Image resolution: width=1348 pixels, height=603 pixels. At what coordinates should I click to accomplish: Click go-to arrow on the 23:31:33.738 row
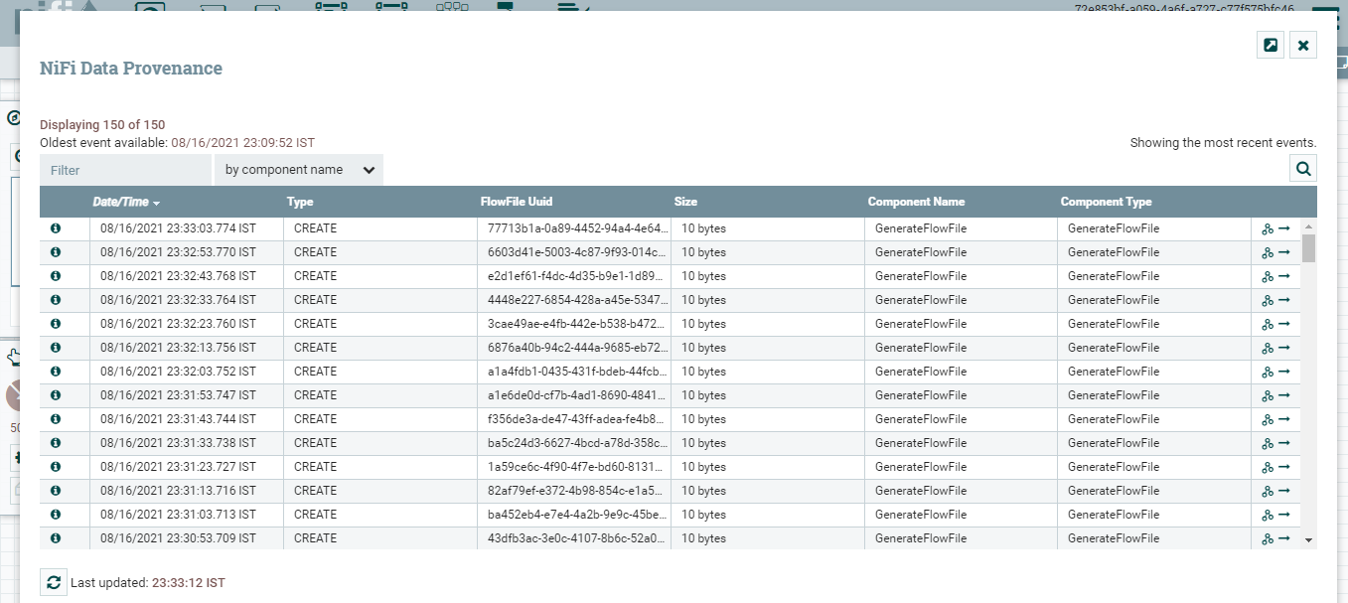(x=1284, y=442)
